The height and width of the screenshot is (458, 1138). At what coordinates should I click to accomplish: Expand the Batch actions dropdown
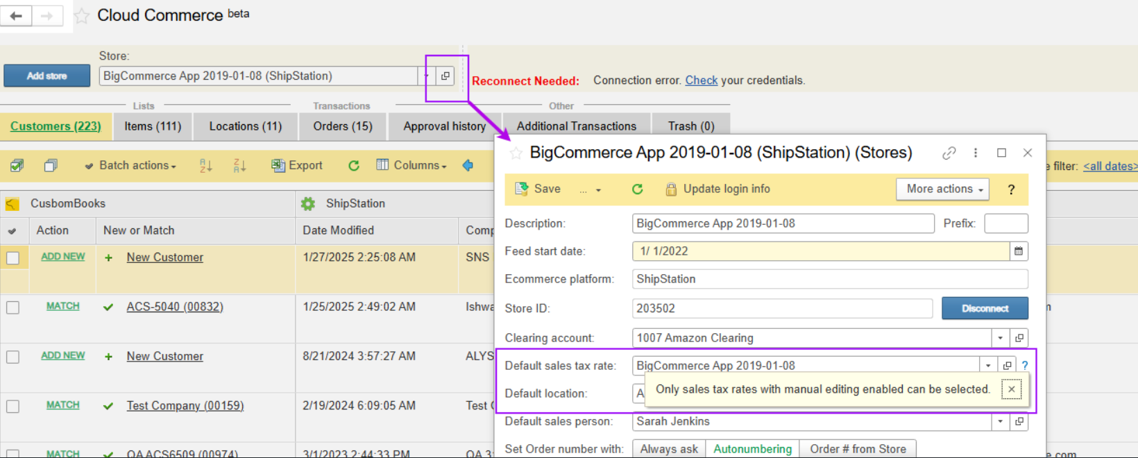click(130, 166)
